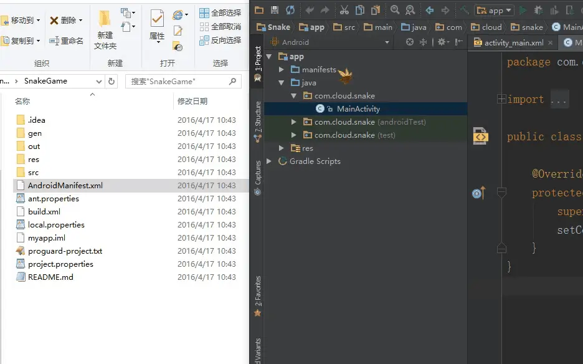Click the Save All floppy disk icon

275,10
